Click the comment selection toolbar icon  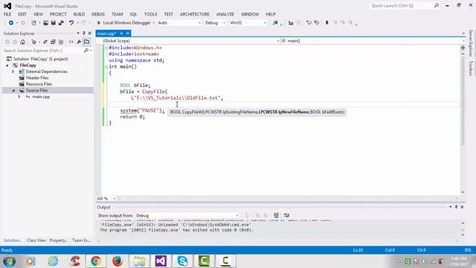tap(309, 23)
